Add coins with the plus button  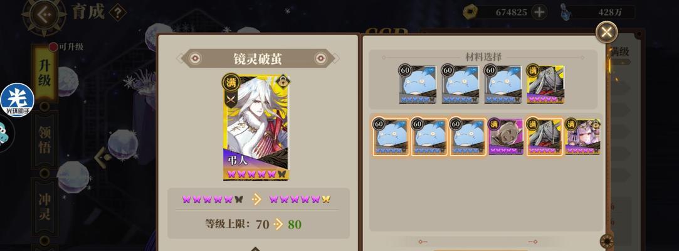539,12
